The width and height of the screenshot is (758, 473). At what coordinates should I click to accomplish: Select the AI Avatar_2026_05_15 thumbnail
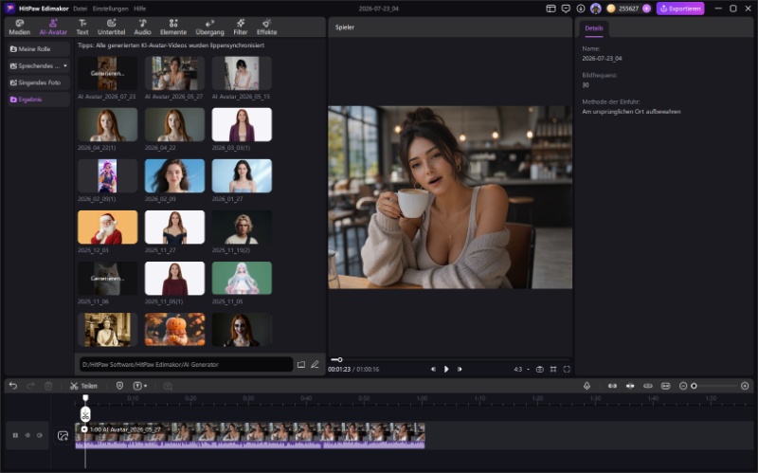point(242,74)
